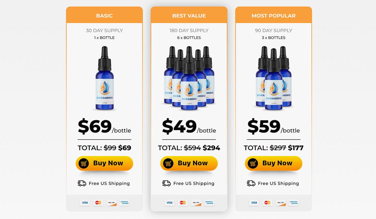Click the $49 per bottle price
Viewport: 376px width, 219px height.
pos(189,127)
